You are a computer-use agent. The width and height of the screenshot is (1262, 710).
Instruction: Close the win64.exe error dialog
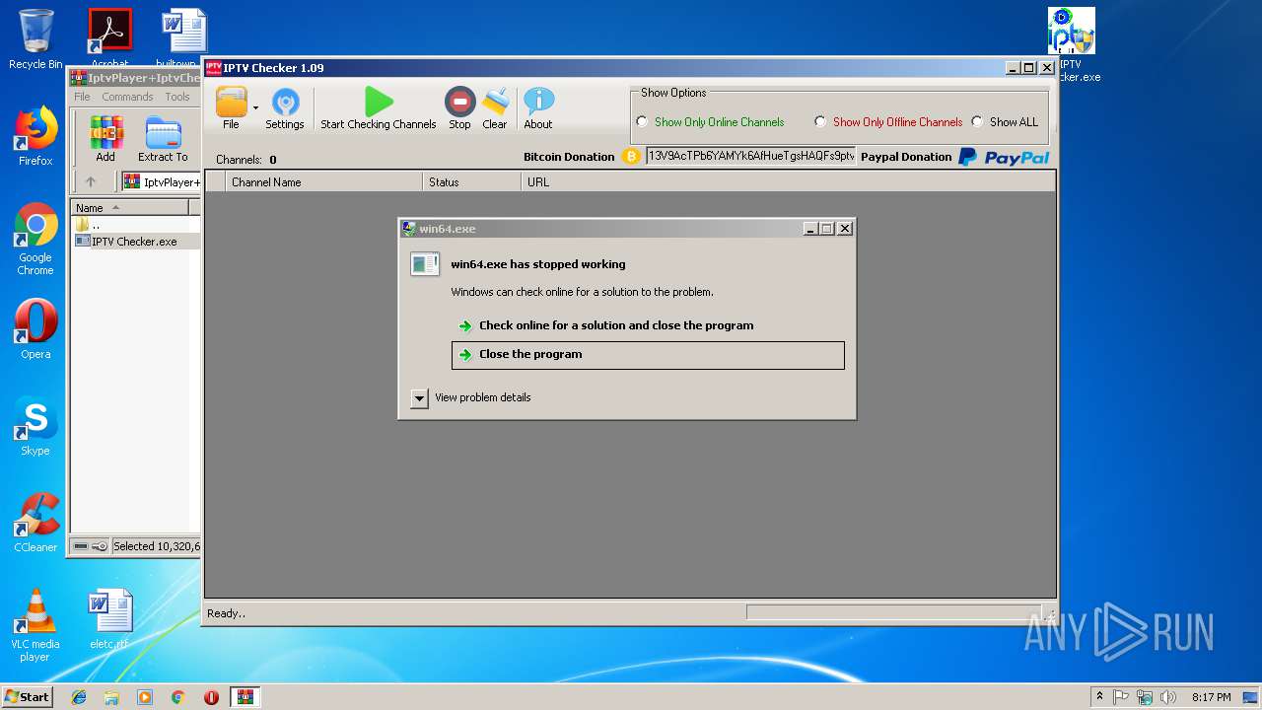coord(844,229)
